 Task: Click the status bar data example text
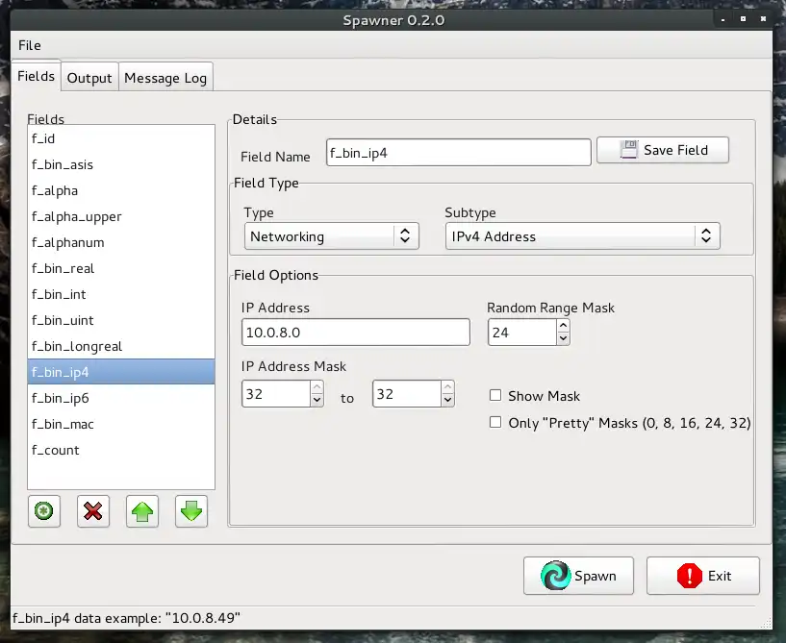click(x=126, y=618)
